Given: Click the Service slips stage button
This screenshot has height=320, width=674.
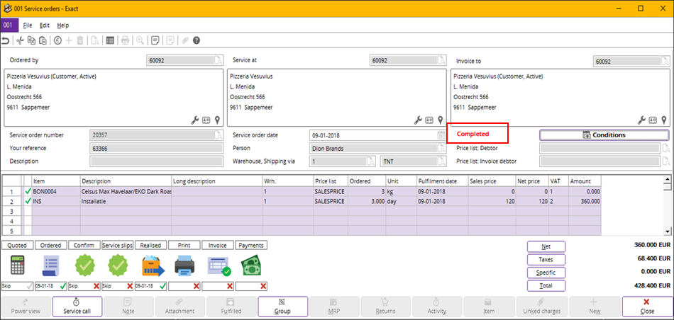Looking at the screenshot, I should click(117, 246).
